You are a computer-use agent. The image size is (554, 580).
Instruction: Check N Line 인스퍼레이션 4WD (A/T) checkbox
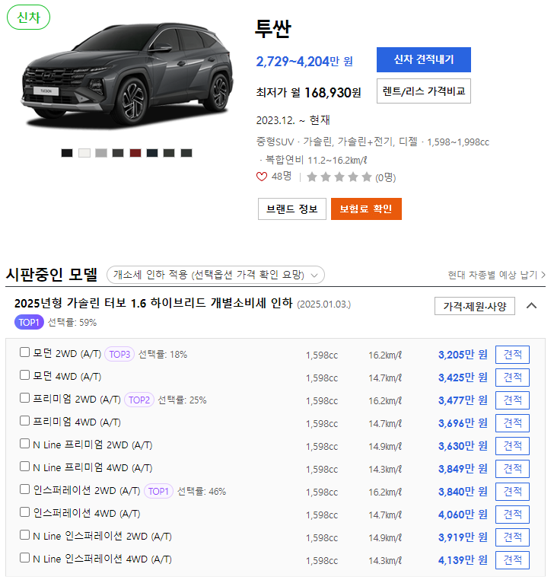click(x=24, y=558)
